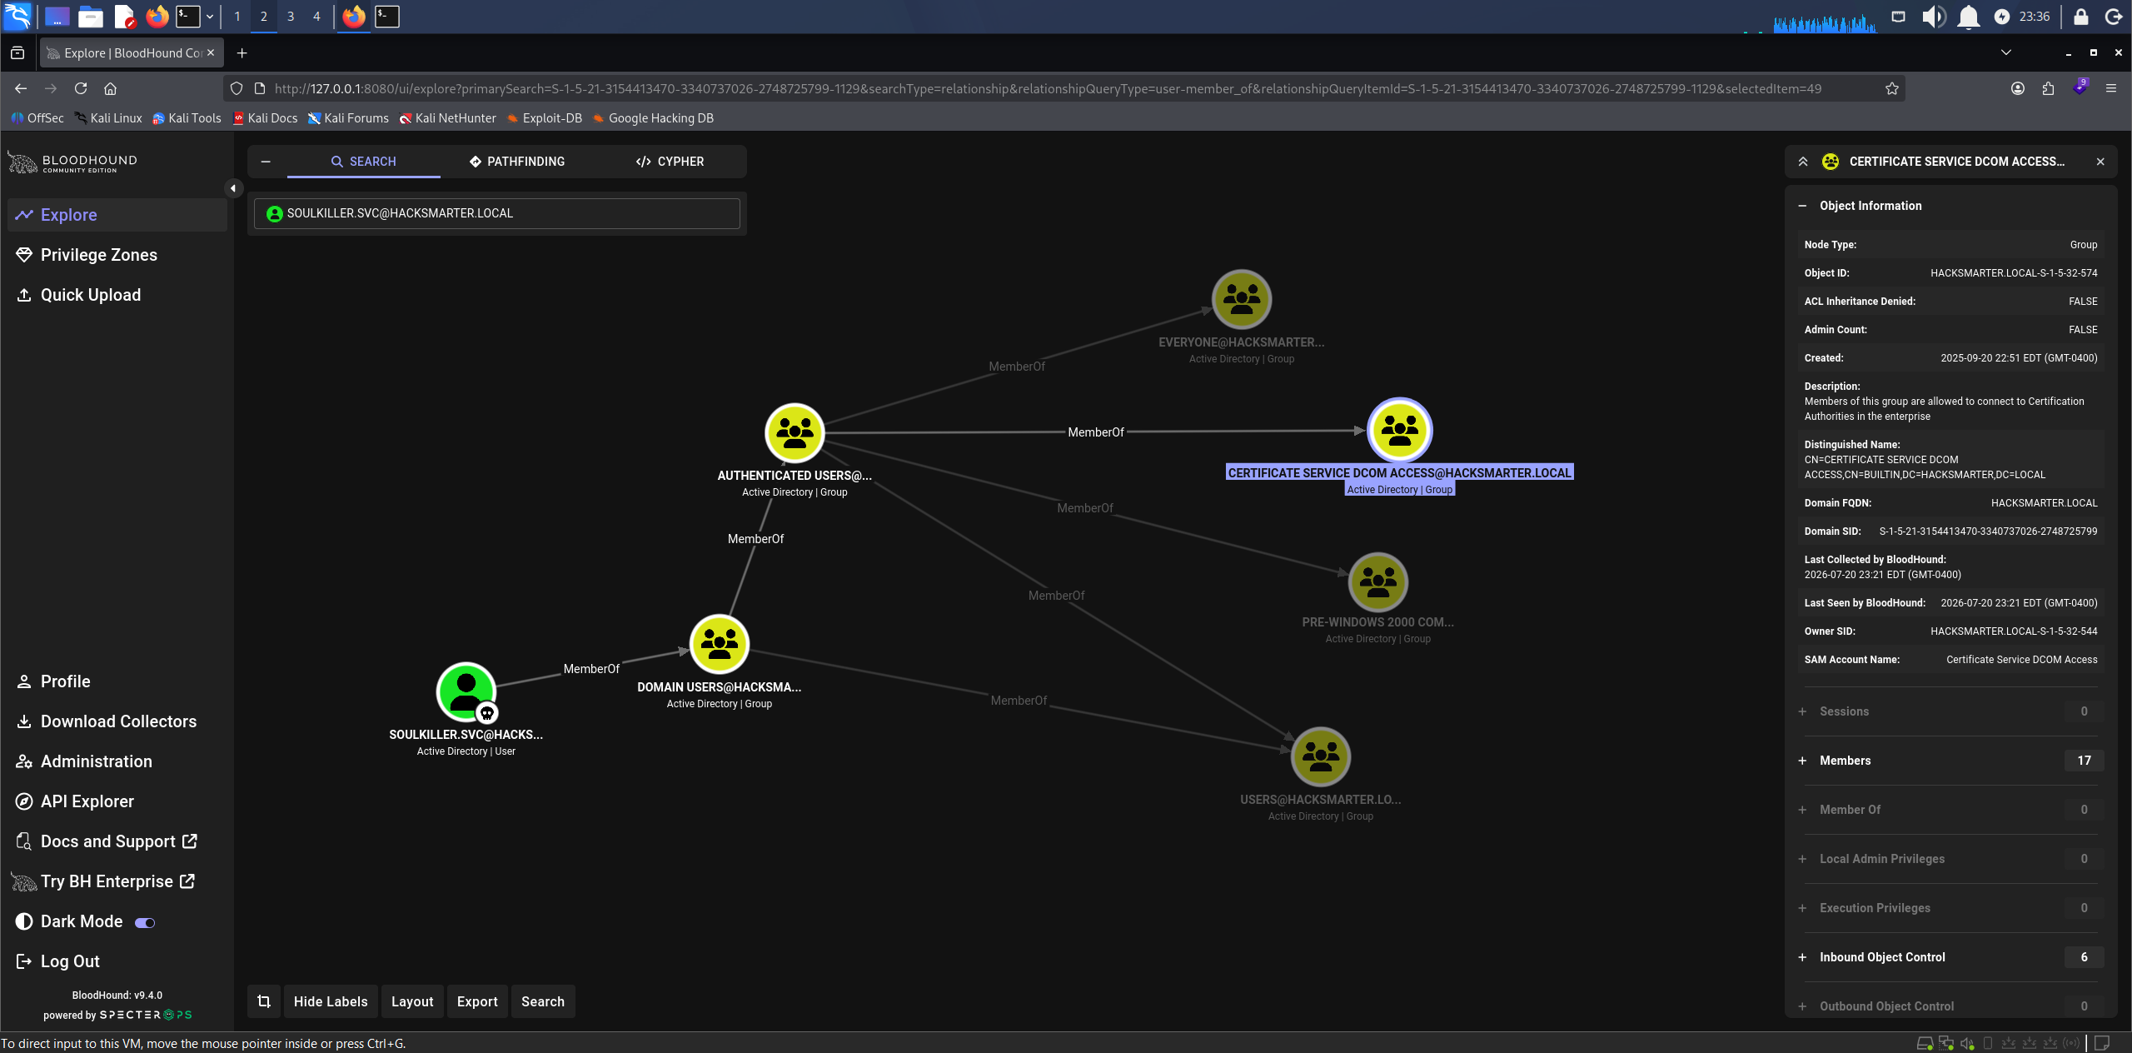
Task: Open Download Collectors page
Action: [x=117, y=721]
